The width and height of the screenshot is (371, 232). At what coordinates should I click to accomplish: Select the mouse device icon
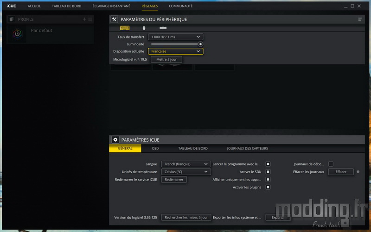pos(144,28)
